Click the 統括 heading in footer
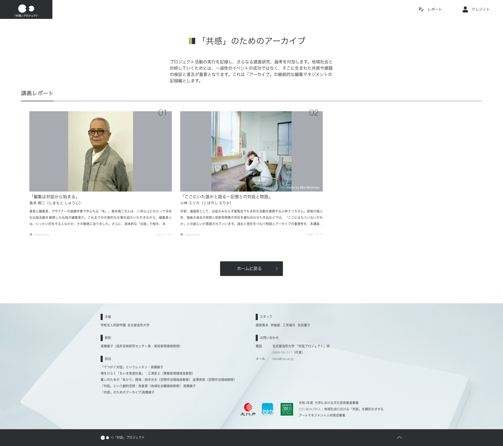The image size is (503, 446). 108,338
